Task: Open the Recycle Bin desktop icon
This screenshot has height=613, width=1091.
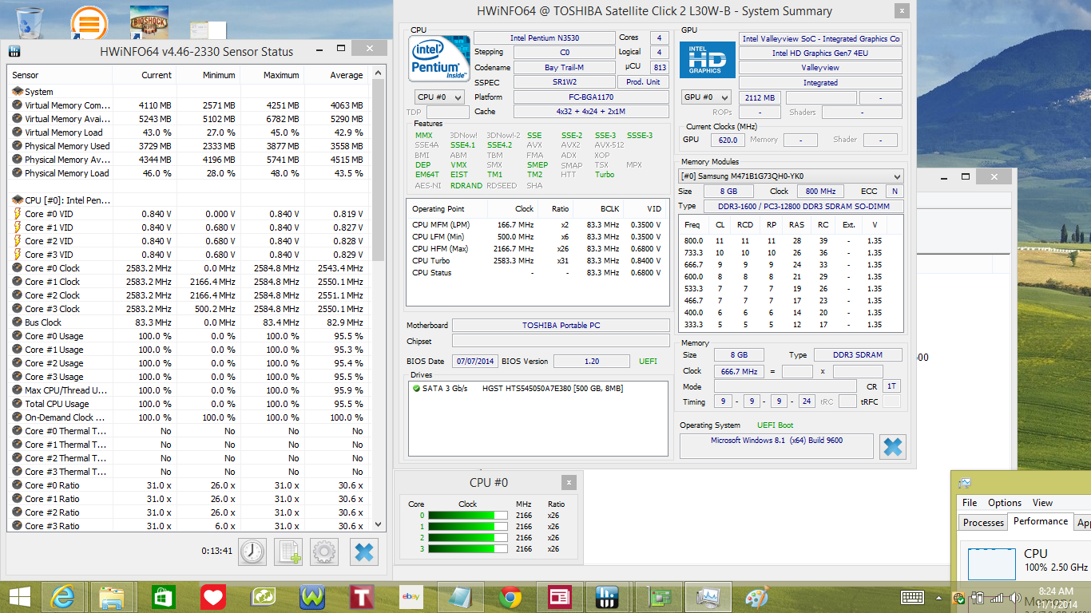Action: point(30,22)
